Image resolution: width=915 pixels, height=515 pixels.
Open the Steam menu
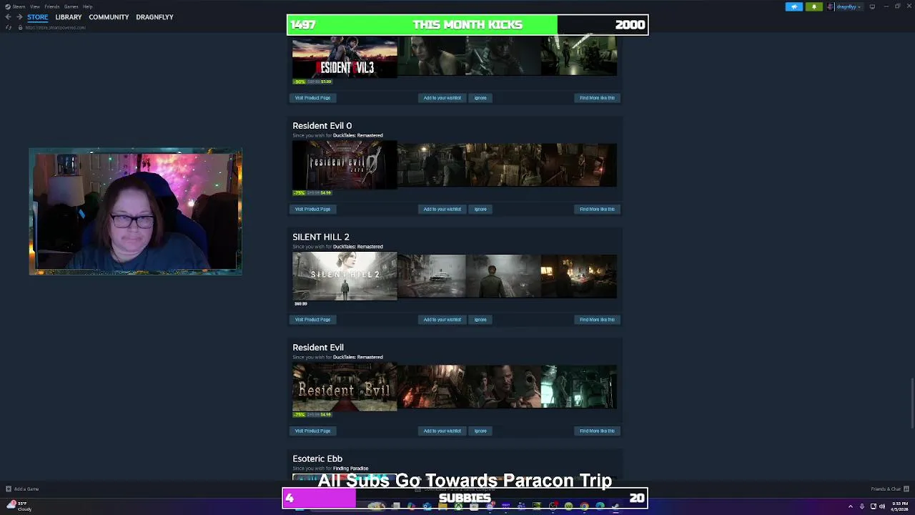pos(19,6)
